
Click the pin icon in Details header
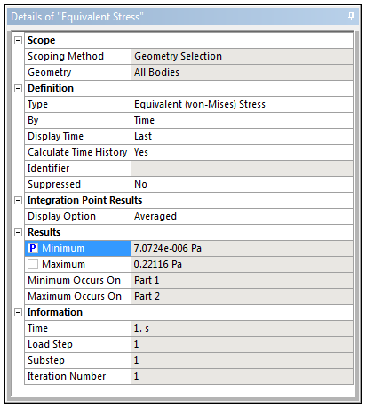point(351,16)
